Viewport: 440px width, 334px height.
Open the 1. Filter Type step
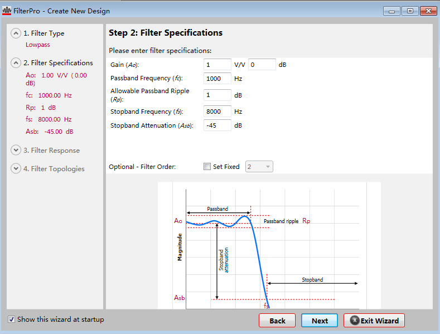(x=43, y=33)
